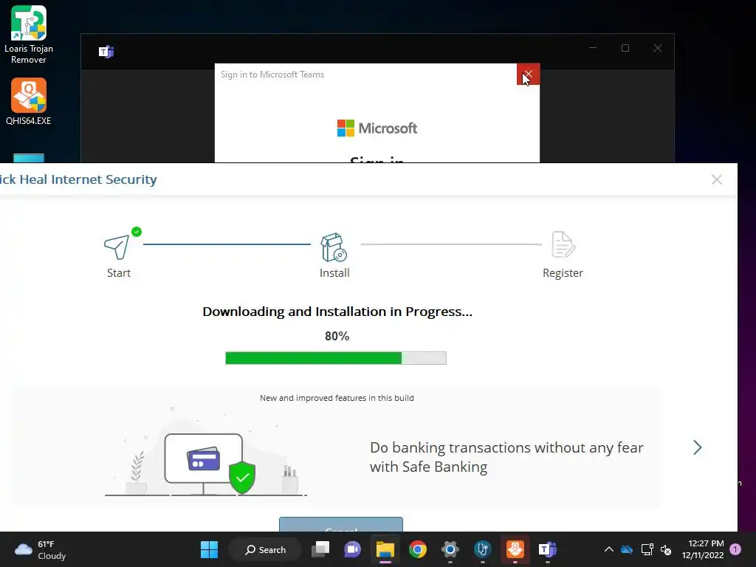Click the Cancel button in installer
This screenshot has width=756, height=567.
[341, 525]
